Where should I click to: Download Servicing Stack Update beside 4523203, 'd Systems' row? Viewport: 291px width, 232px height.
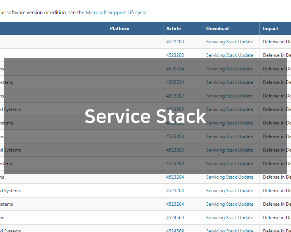[x=230, y=150]
